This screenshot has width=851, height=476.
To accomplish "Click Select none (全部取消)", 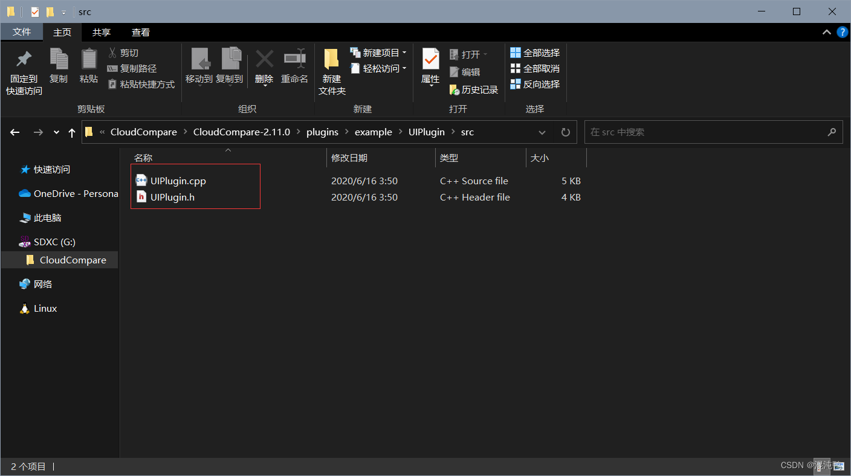I will (x=535, y=69).
